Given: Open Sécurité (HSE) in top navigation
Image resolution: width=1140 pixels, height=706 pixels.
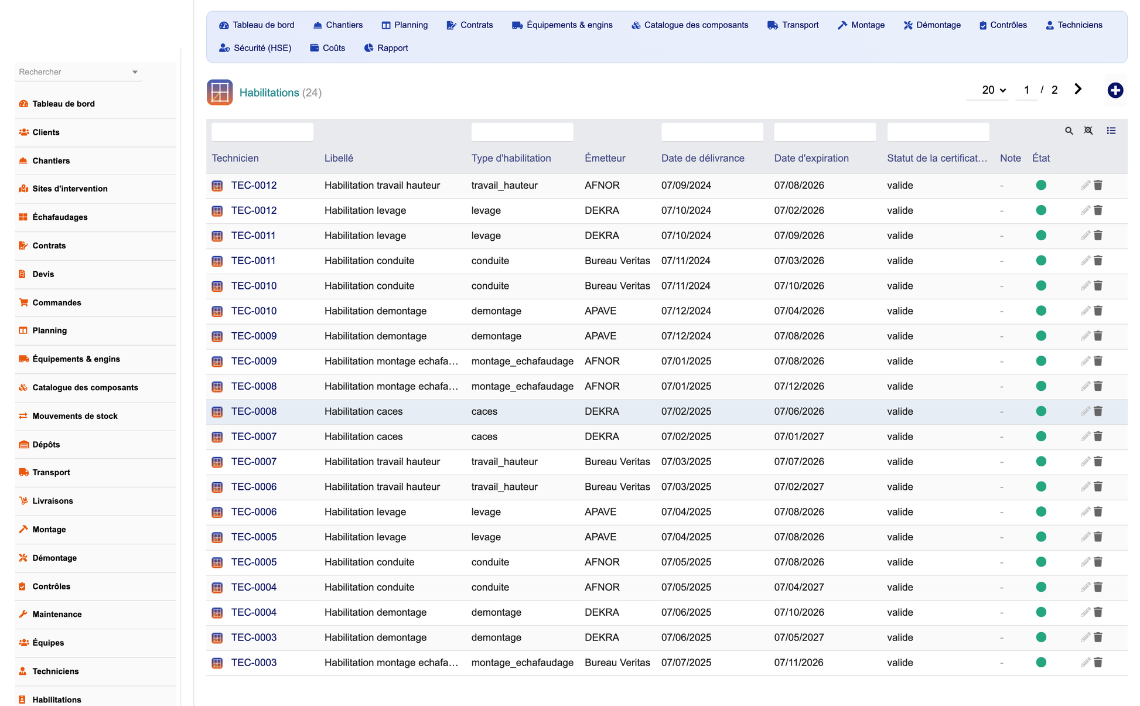Looking at the screenshot, I should (x=255, y=48).
